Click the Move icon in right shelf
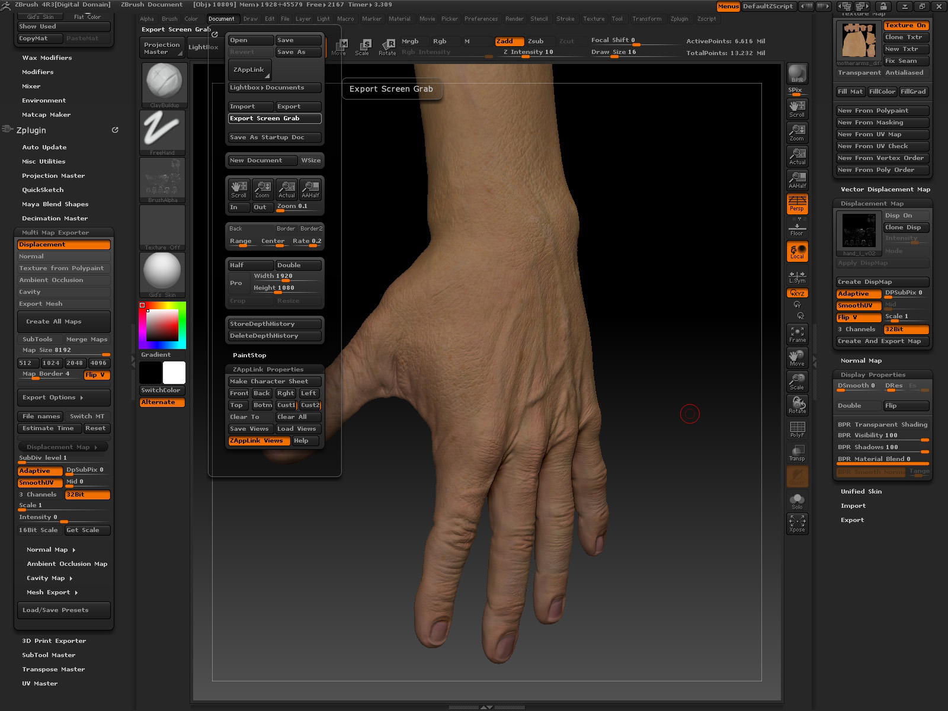Screen dimensions: 948x711 tap(798, 358)
